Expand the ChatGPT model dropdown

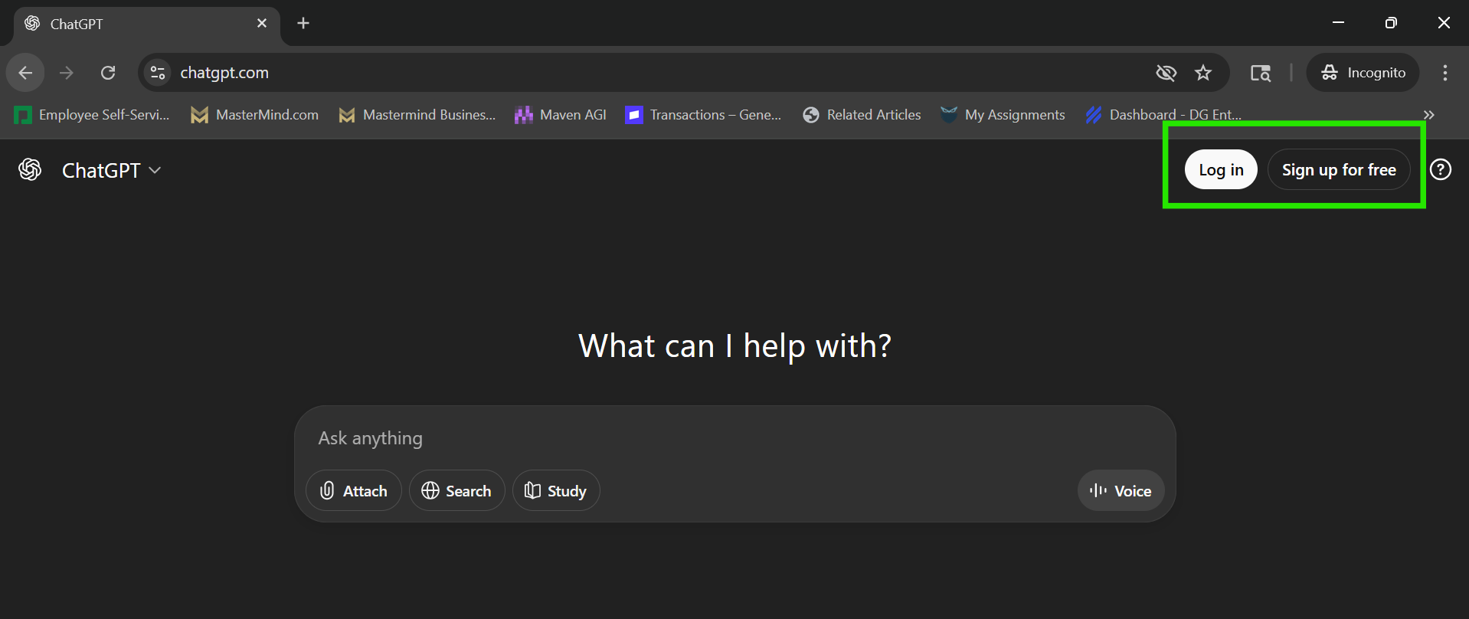112,170
